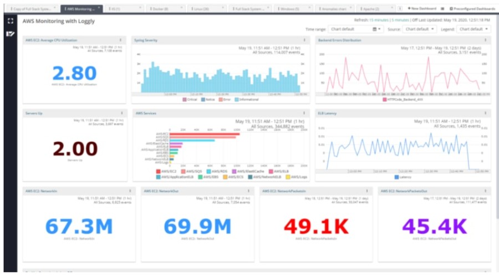Screen dimensions: 499x277
Task: Open the Source dropdown
Action: (x=420, y=29)
